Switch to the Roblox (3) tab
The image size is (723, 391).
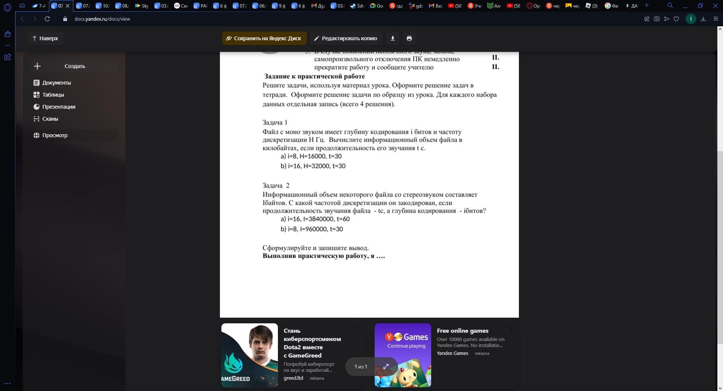coord(592,6)
